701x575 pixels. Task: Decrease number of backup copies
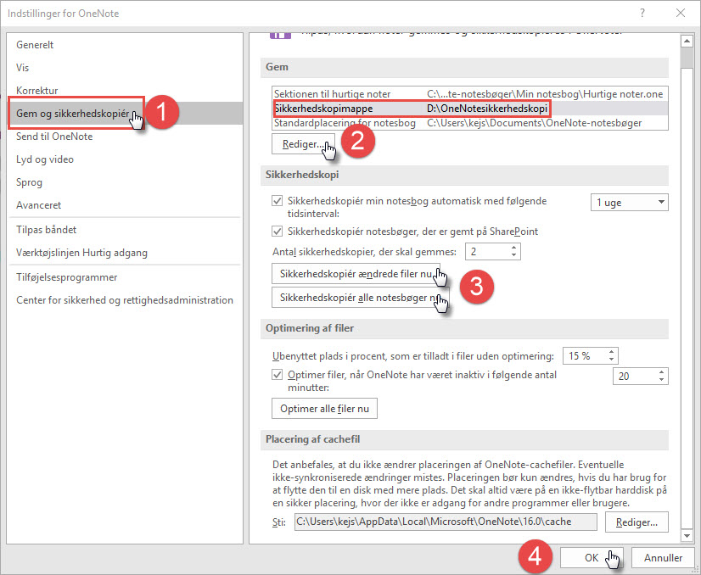[x=513, y=255]
